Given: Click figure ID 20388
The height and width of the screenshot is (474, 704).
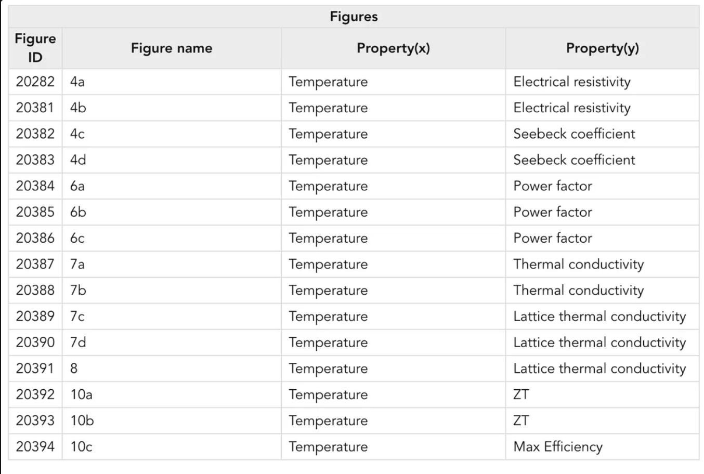Looking at the screenshot, I should pos(35,290).
